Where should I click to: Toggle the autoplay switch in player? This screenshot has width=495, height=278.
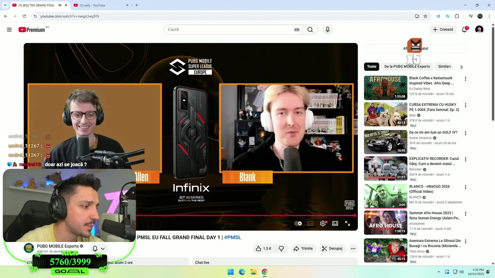click(x=298, y=223)
